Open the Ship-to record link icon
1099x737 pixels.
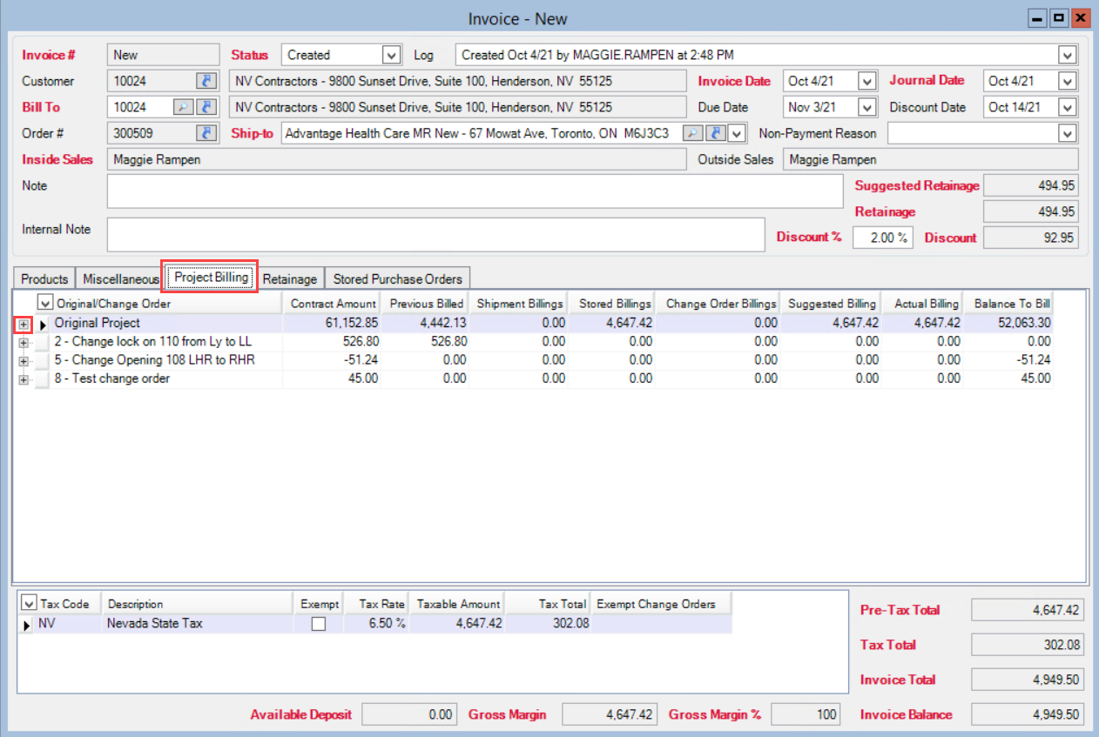pos(715,133)
